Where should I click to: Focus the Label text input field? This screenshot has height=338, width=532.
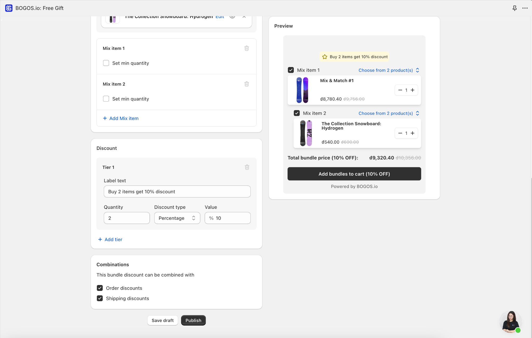pyautogui.click(x=177, y=191)
